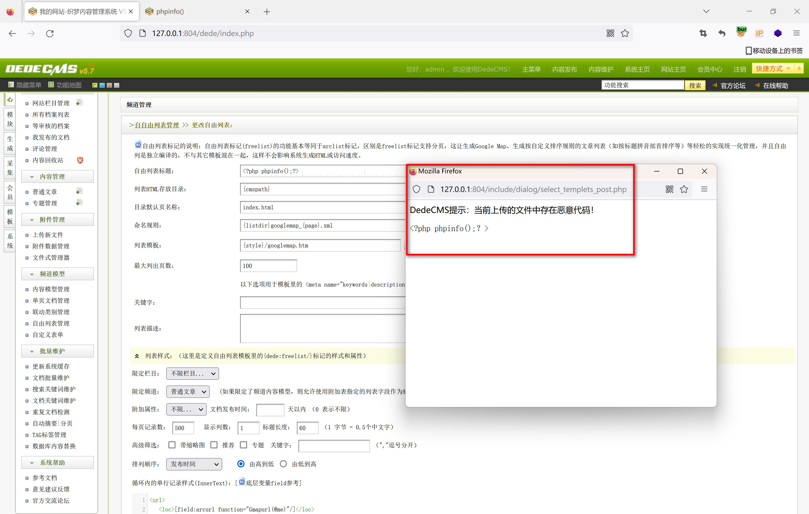Switch to the phpinfo() browser tab
The image size is (809, 514).
pos(170,11)
